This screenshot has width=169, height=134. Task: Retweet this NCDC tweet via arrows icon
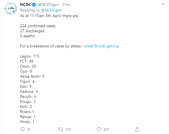(61, 129)
